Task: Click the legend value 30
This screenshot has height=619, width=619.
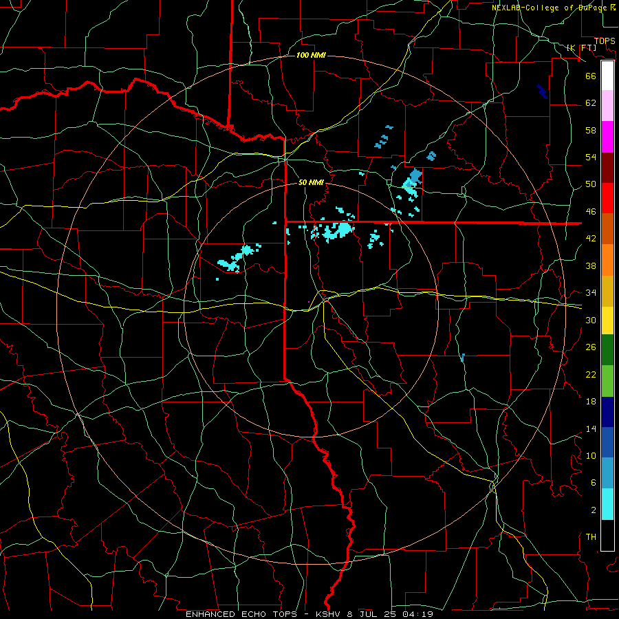Action: click(x=591, y=320)
